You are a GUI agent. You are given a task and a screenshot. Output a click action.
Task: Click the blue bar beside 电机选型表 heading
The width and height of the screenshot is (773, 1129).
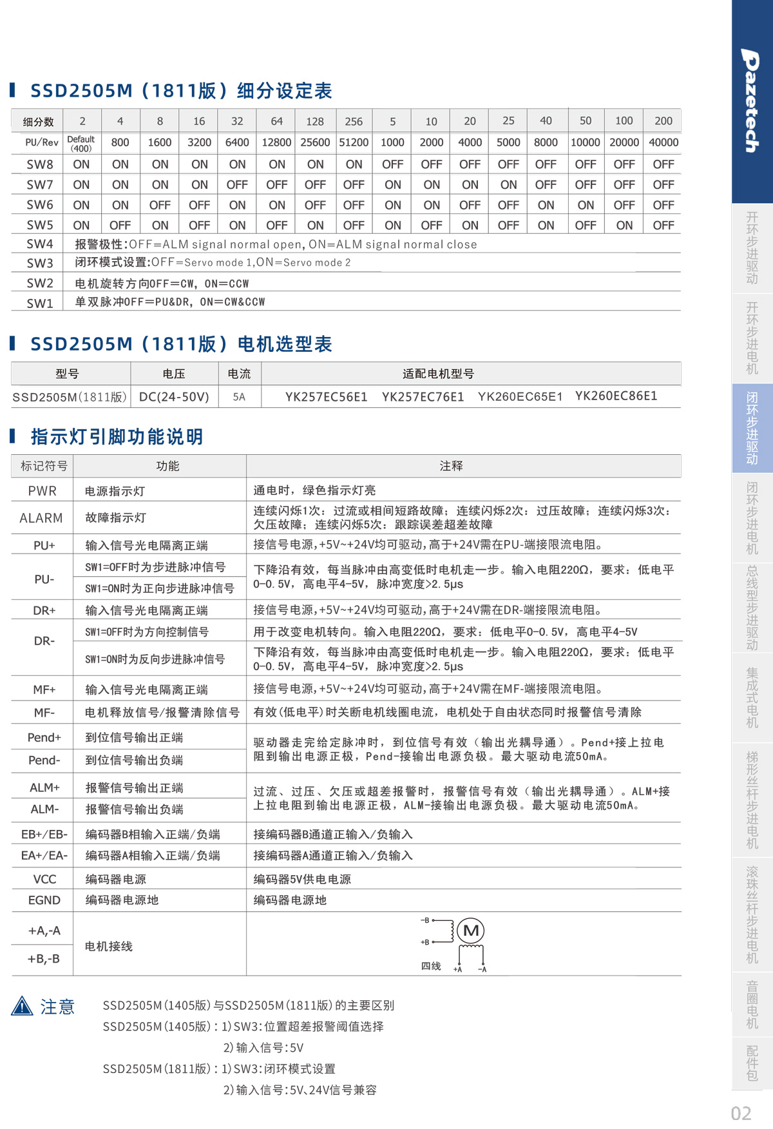(x=13, y=343)
